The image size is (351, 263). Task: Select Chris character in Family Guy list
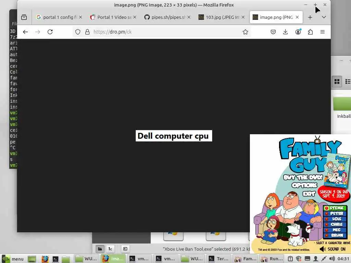pos(335,224)
